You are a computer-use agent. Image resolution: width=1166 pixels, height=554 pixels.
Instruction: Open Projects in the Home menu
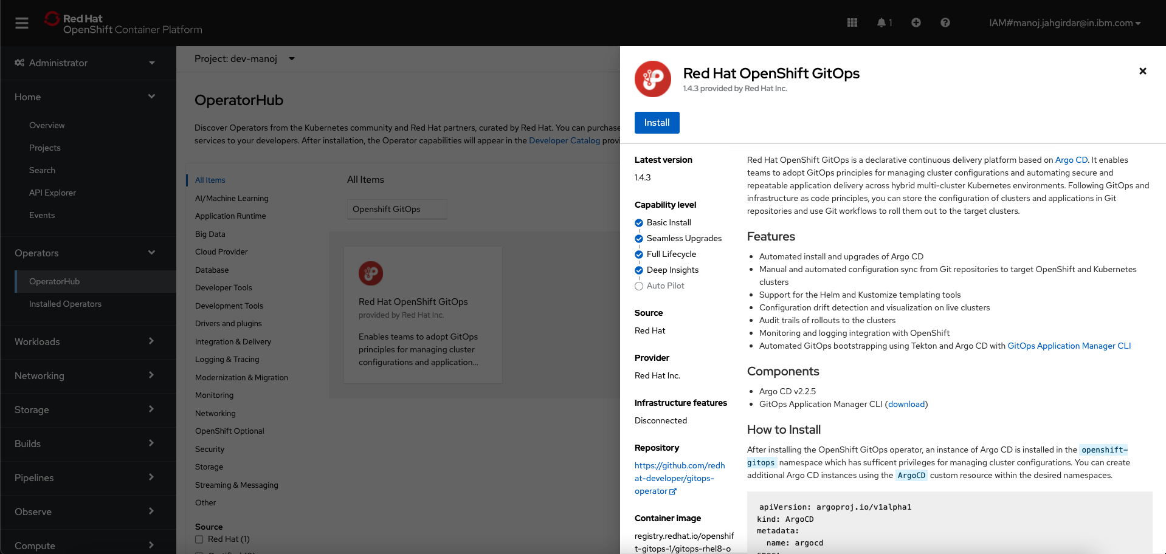click(45, 148)
